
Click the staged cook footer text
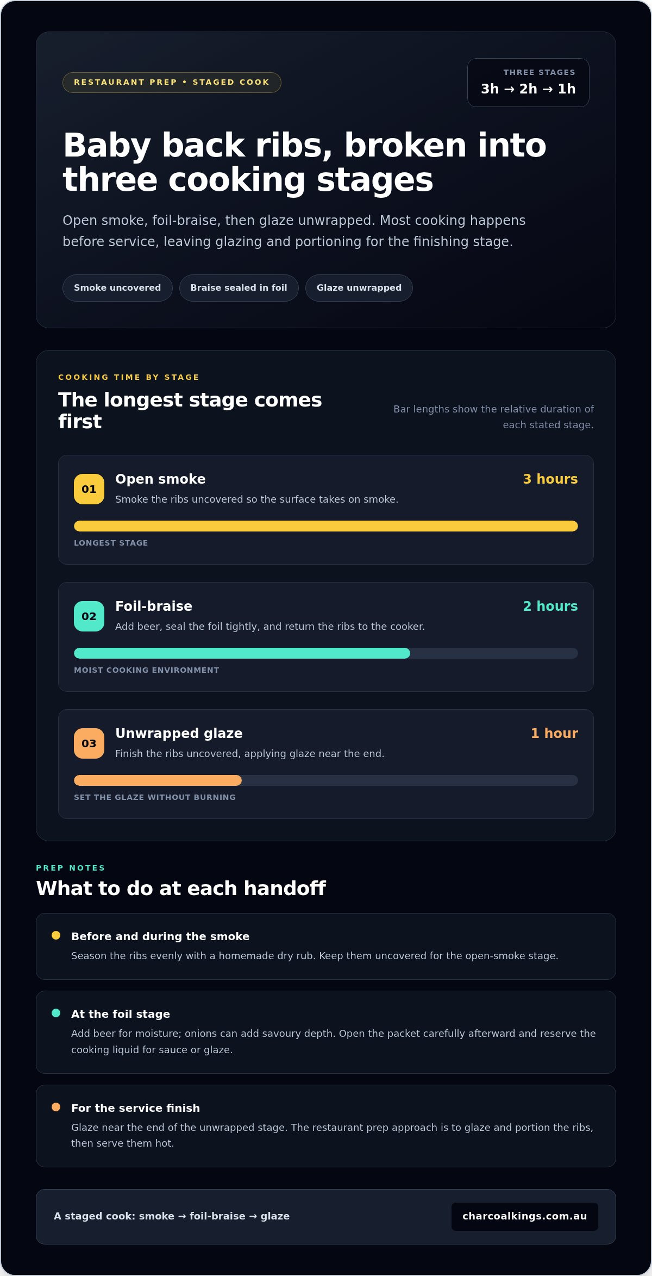pos(172,1216)
